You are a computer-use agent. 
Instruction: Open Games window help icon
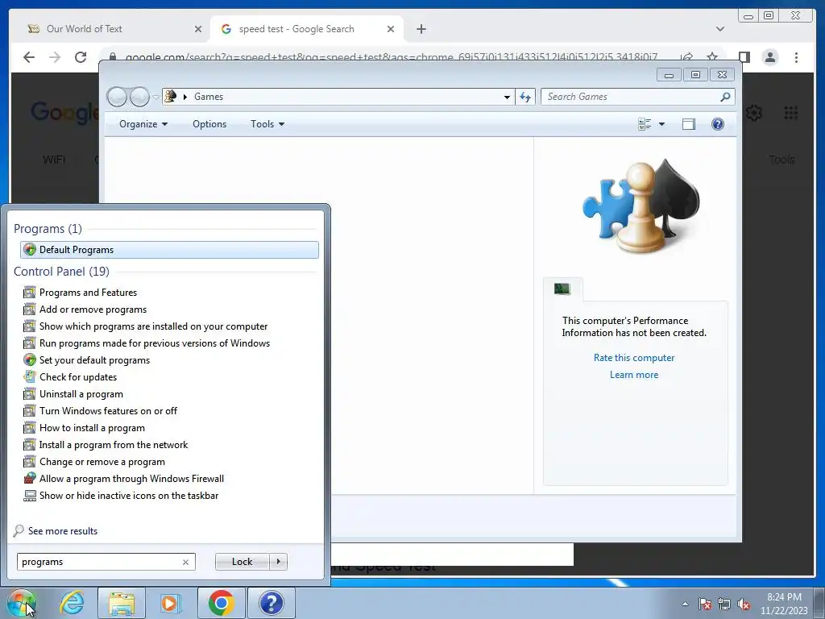click(x=718, y=124)
